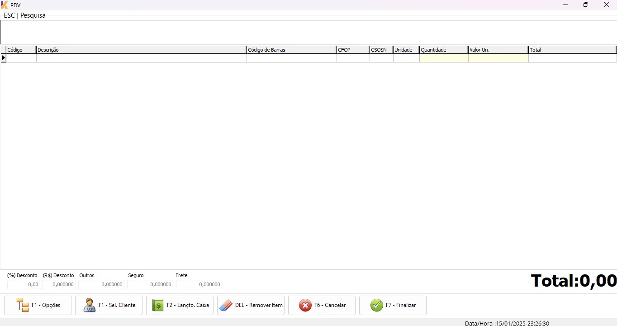
Task: Click the CFOP column header
Action: pos(353,50)
